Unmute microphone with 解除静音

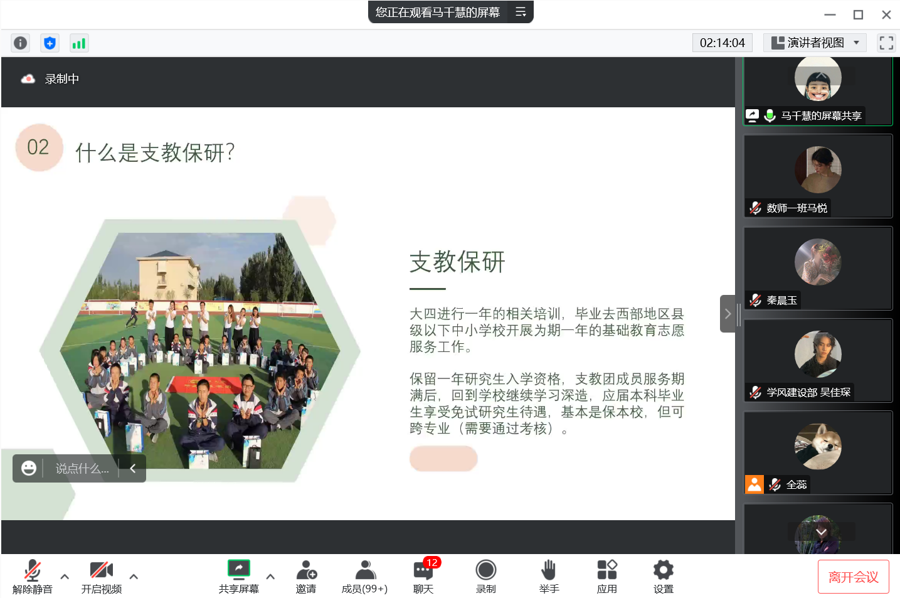point(33,576)
